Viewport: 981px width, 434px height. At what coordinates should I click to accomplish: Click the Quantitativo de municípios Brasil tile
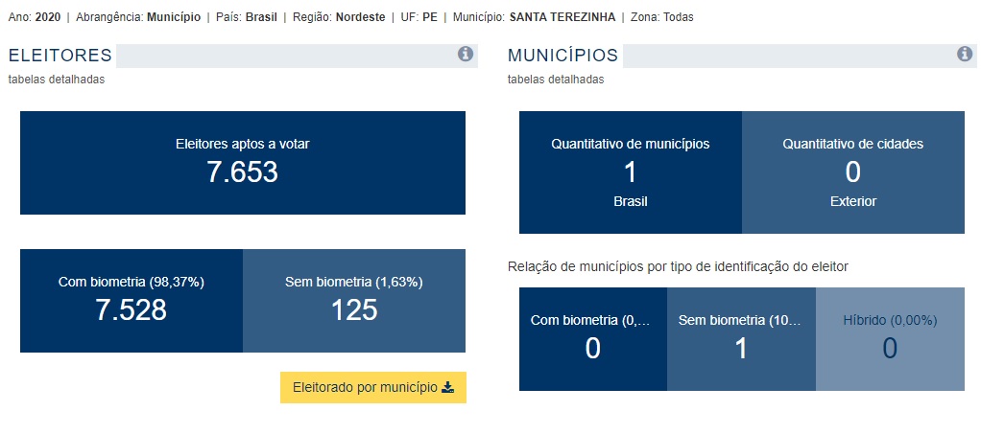[x=631, y=172]
